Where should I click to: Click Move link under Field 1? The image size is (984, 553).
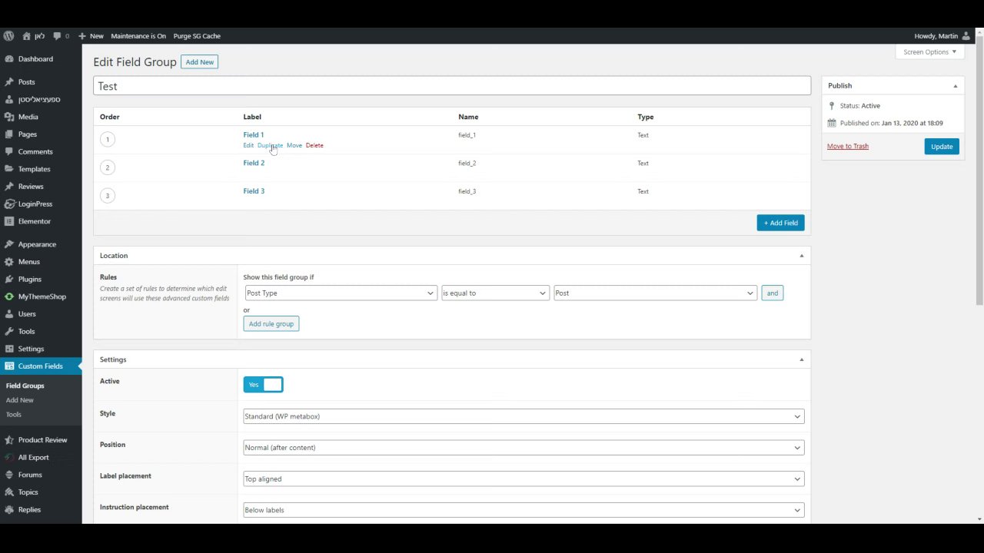294,145
